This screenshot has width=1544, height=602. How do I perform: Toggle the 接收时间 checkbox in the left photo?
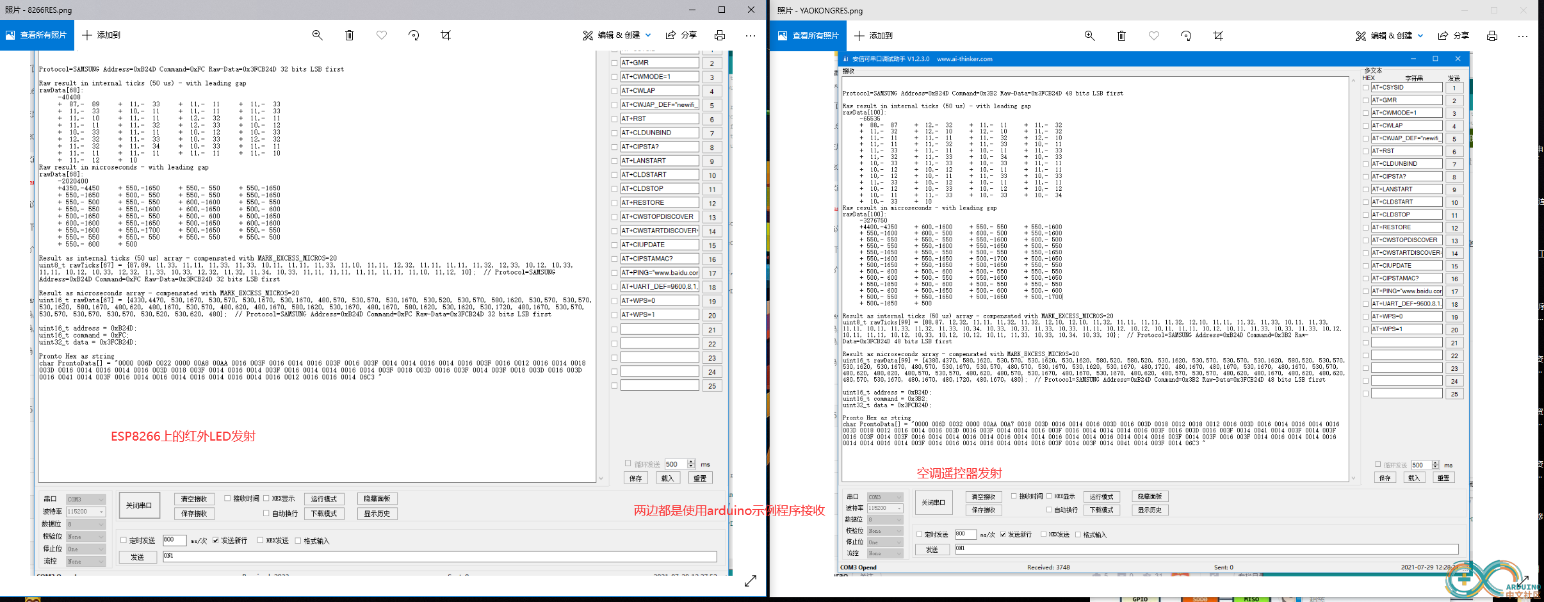(227, 498)
